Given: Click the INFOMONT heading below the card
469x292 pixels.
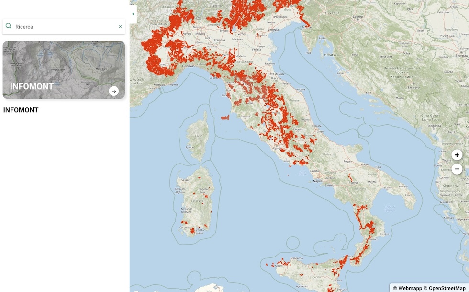Looking at the screenshot, I should click(x=21, y=110).
